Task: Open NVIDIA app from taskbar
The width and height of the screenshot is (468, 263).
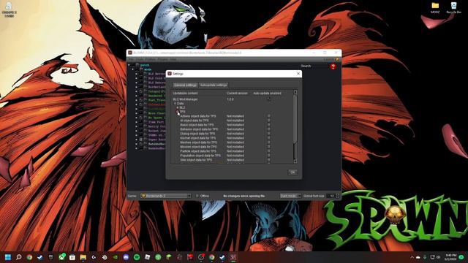Action: (x=116, y=257)
